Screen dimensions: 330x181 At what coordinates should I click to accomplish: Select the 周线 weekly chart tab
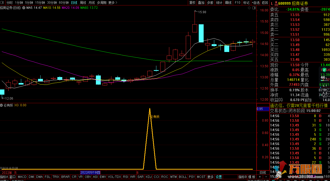83,3
